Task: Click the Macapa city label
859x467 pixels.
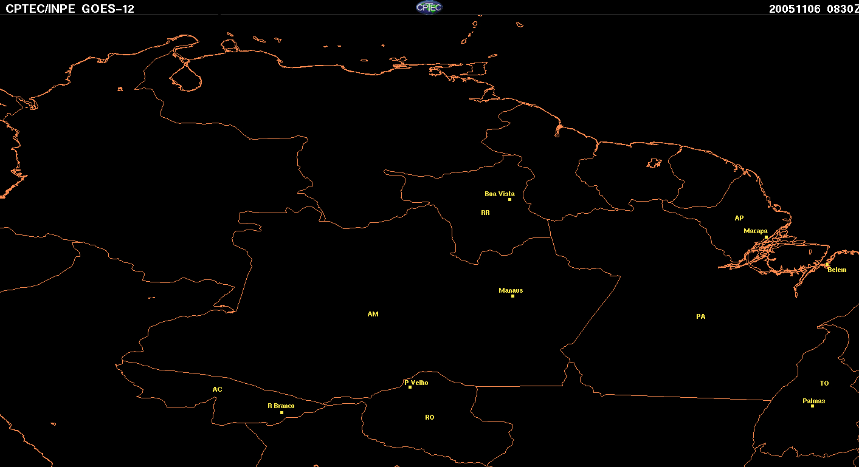Action: pyautogui.click(x=756, y=231)
